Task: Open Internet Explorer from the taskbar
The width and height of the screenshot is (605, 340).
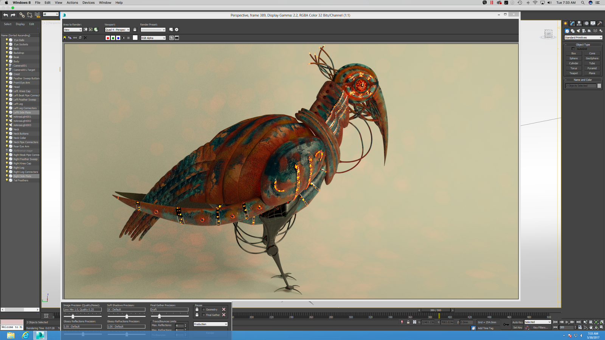Action: tap(25, 335)
